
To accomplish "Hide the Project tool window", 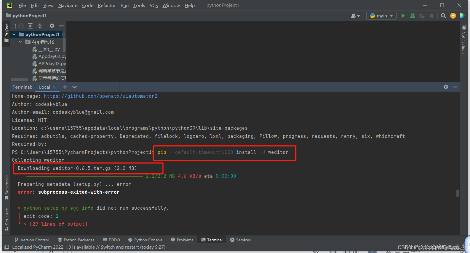I will click(61, 26).
